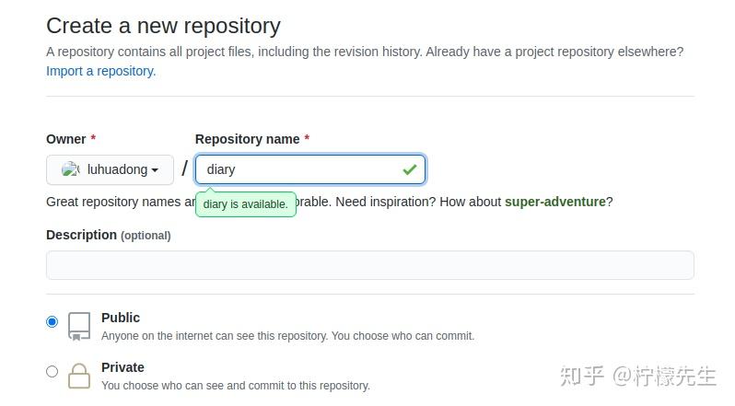Click the "diary is available" tooltip

(245, 204)
